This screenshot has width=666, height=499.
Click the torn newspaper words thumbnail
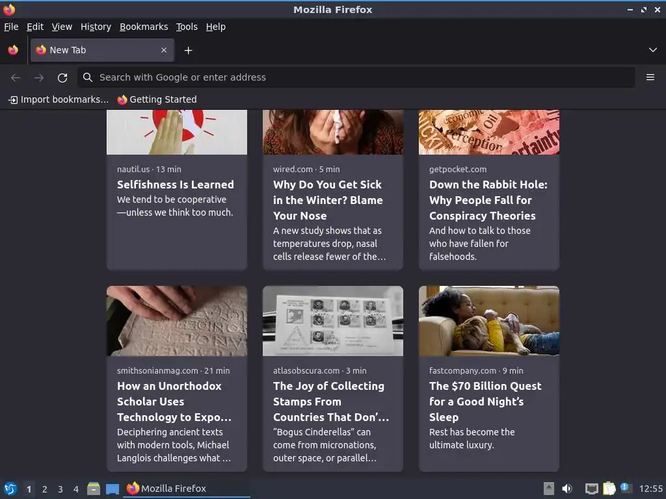click(x=489, y=132)
